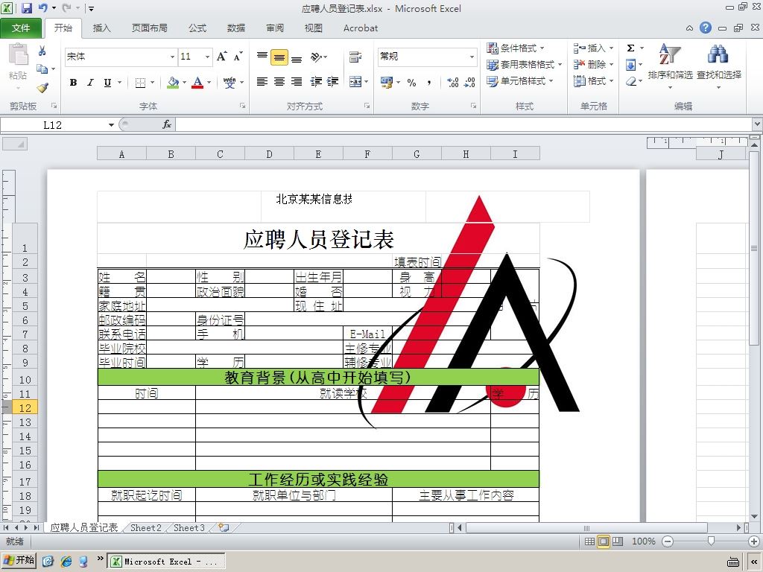Click the percent style icon
This screenshot has width=763, height=572.
[x=411, y=83]
